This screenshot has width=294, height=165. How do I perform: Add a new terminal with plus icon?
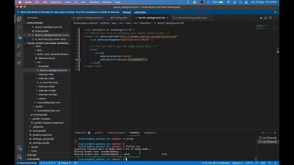[263, 132]
